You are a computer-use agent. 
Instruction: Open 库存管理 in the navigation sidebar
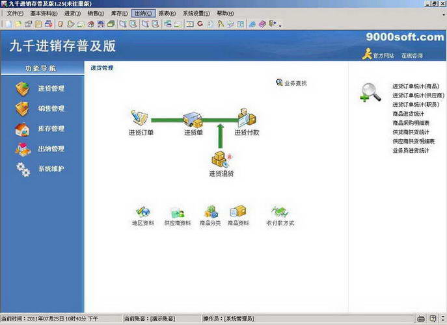click(40, 129)
